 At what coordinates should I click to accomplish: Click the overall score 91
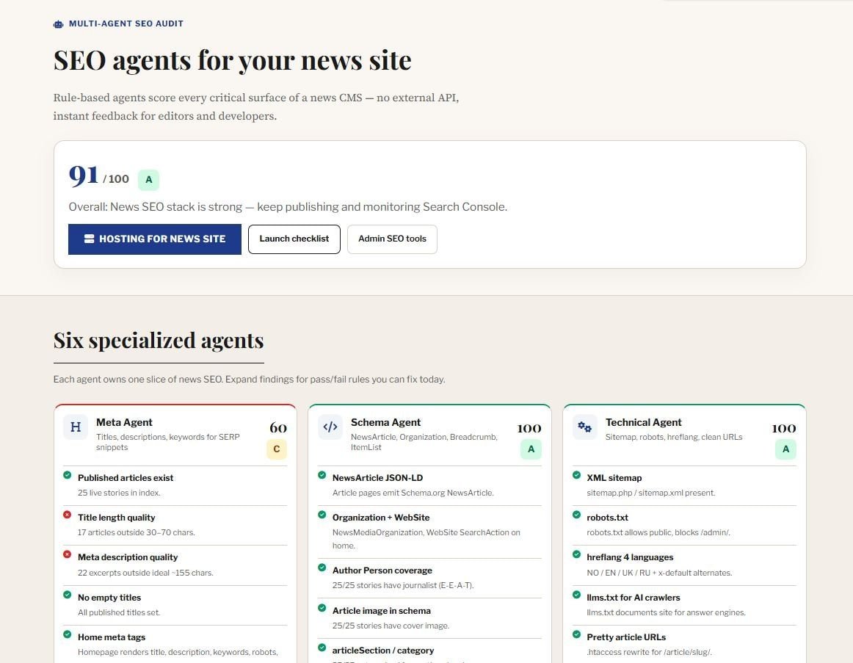(84, 175)
